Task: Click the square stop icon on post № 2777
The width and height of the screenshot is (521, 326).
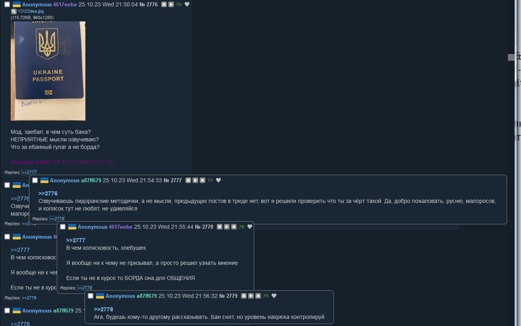Action: click(203, 180)
